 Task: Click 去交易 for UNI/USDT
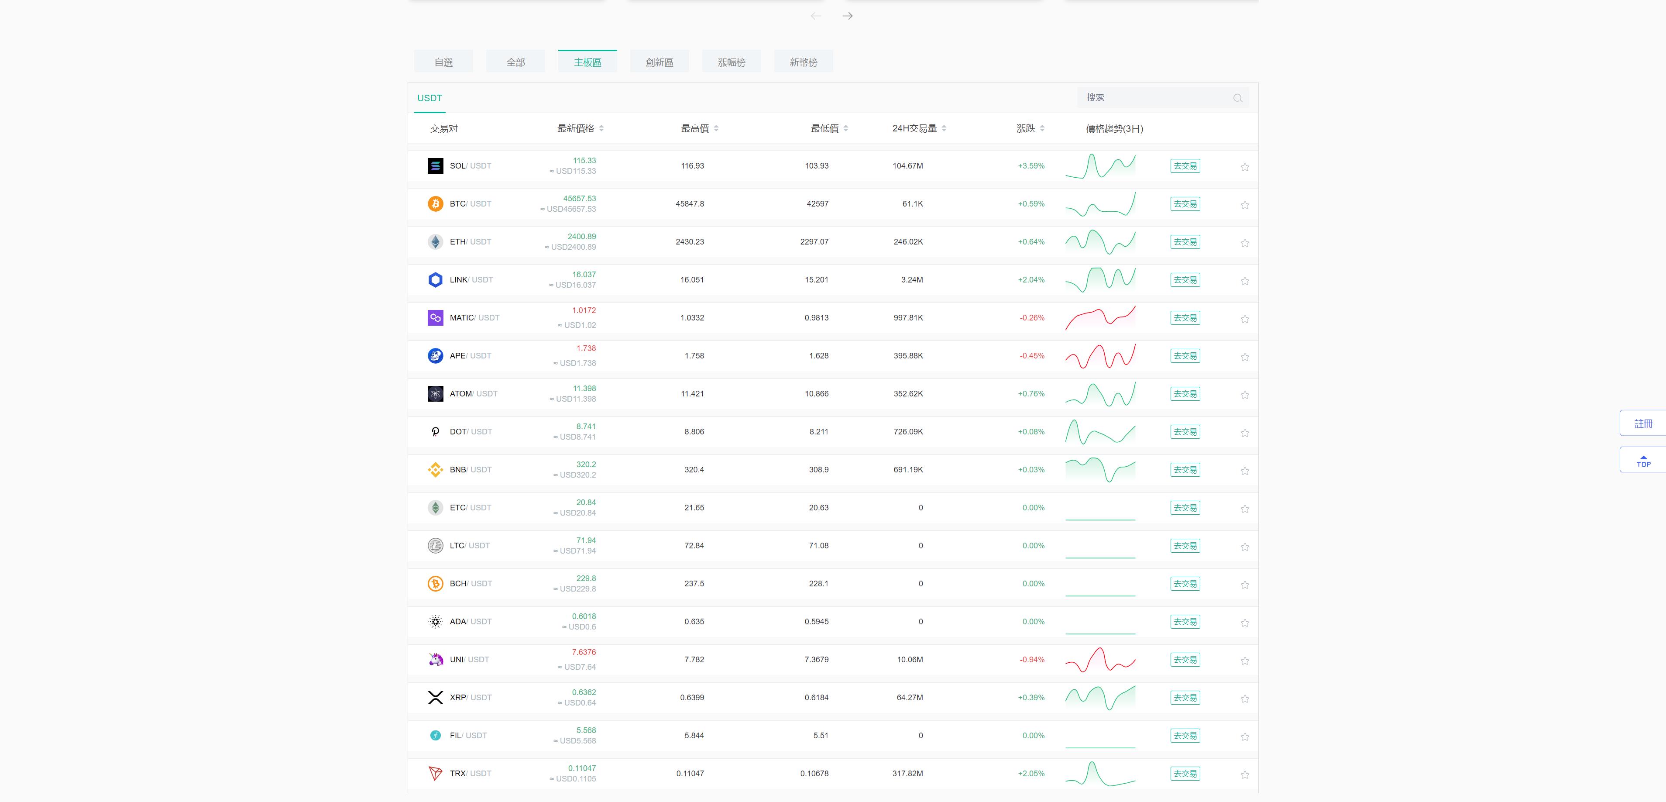1185,660
